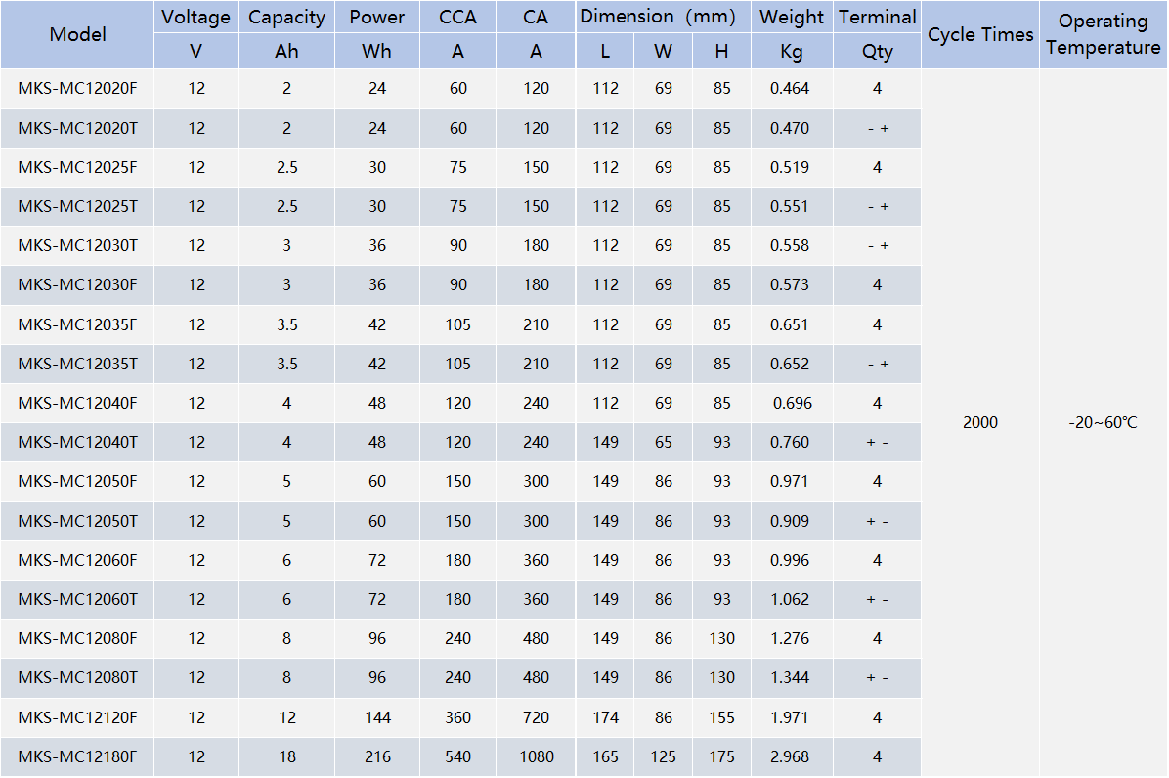This screenshot has height=778, width=1169.
Task: Select the MKS-MC12180F model cell
Action: [x=77, y=757]
